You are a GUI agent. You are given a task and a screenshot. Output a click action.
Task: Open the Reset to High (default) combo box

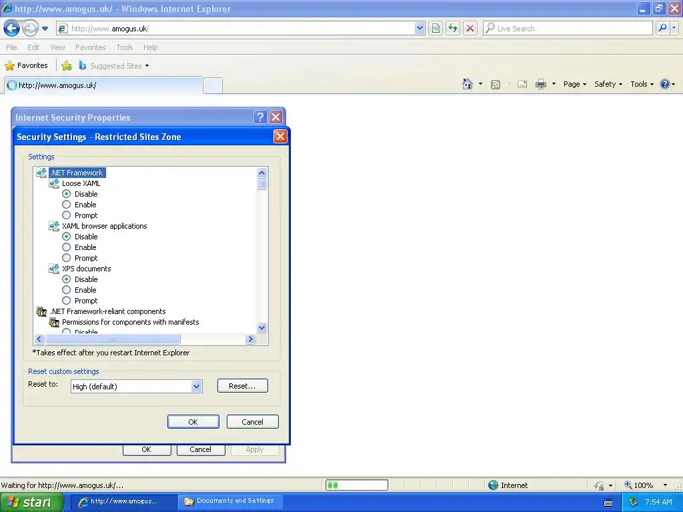(x=137, y=386)
